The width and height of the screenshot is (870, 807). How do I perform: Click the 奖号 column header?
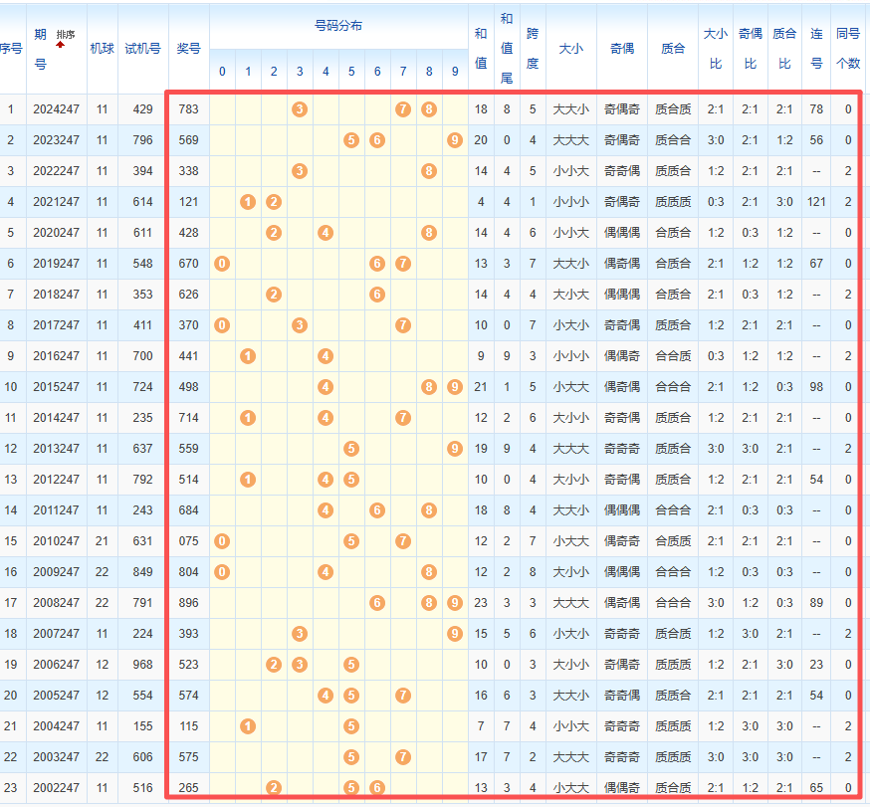click(x=188, y=48)
